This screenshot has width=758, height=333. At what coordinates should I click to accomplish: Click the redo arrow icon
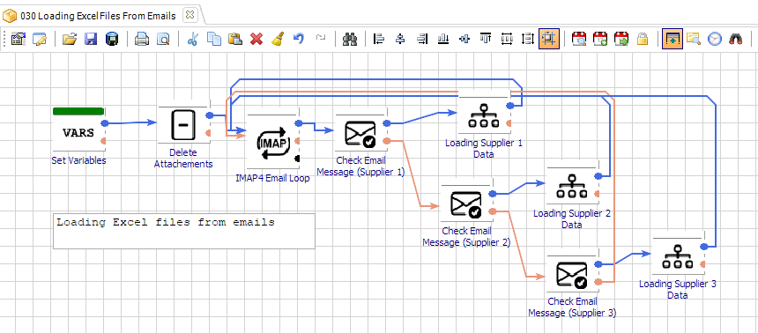pyautogui.click(x=321, y=39)
